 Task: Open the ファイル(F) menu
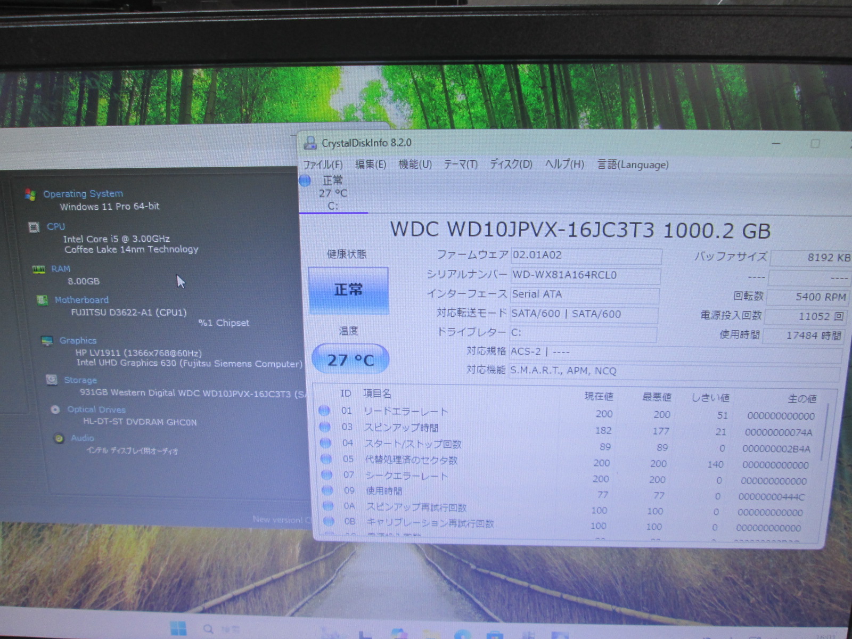click(323, 165)
